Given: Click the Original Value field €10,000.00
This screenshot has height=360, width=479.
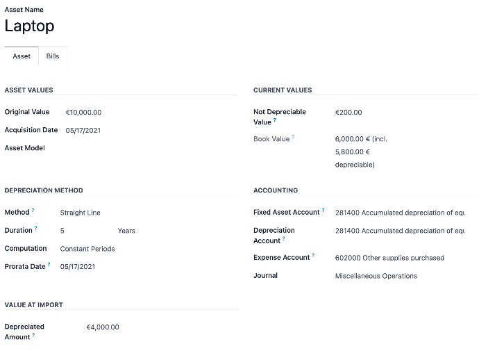Looking at the screenshot, I should click(84, 113).
